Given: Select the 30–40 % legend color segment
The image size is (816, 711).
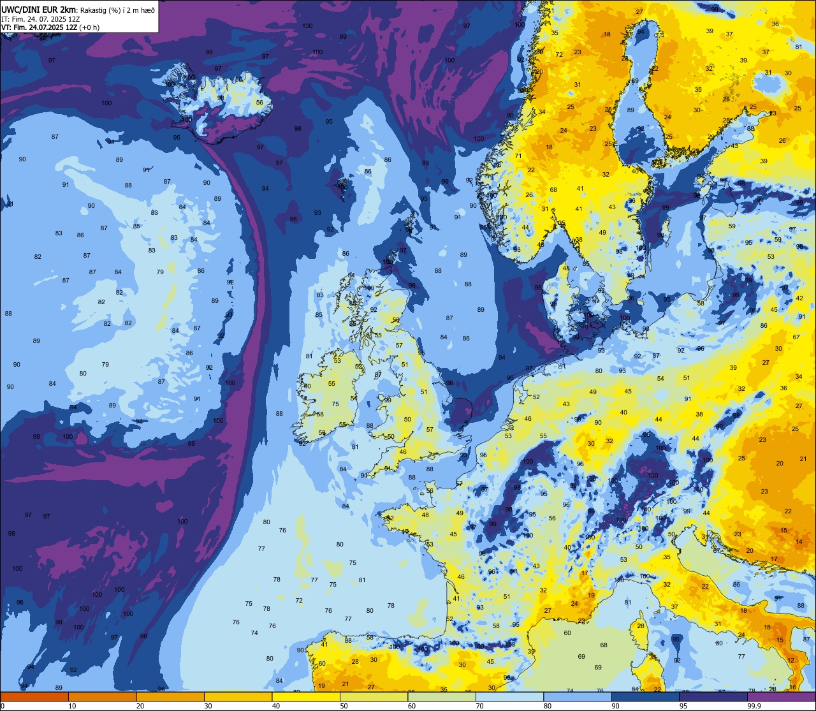Looking at the screenshot, I should point(238,697).
